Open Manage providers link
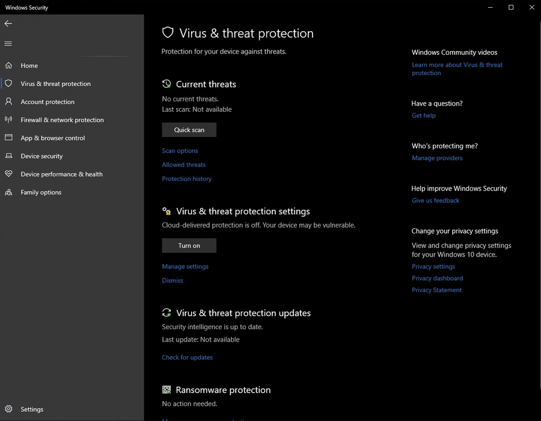Screen dimensions: 541x421 [x=437, y=158]
